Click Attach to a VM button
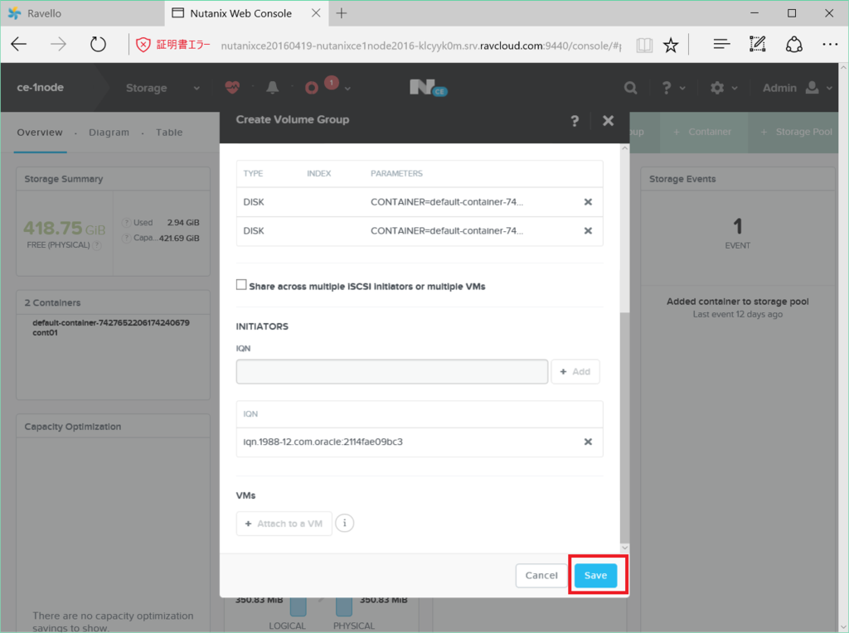 [x=284, y=523]
